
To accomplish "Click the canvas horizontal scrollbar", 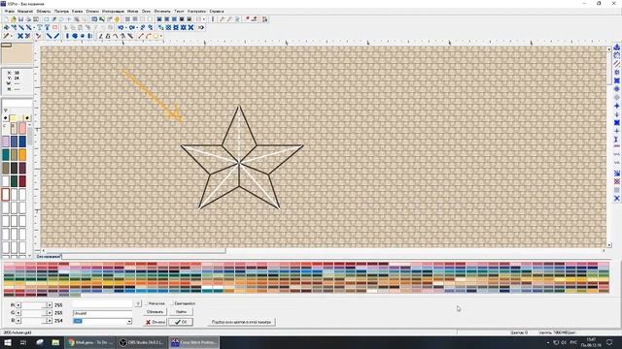I will (324, 250).
